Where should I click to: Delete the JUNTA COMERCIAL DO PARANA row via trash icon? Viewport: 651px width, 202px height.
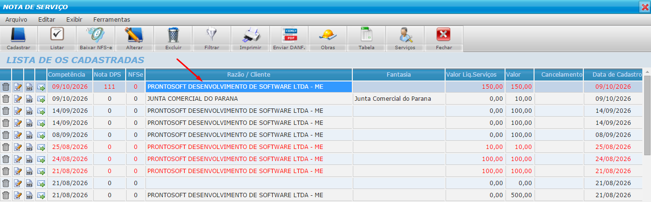(6, 99)
